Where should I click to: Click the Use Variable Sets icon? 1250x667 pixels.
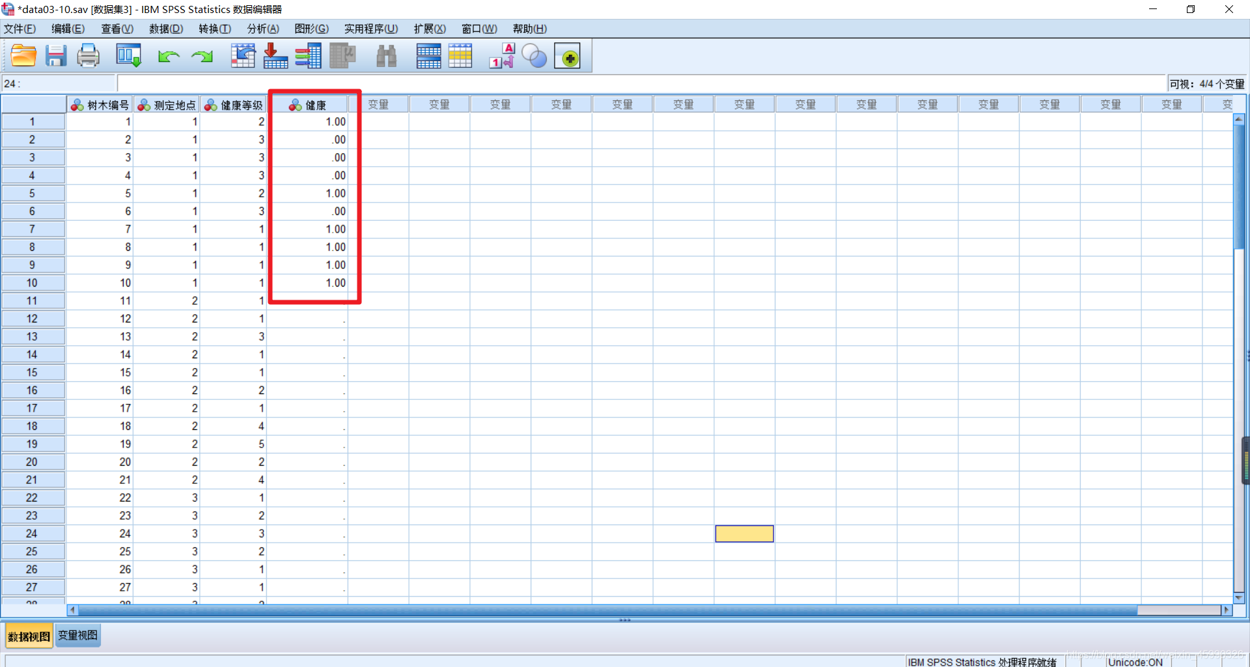click(535, 56)
